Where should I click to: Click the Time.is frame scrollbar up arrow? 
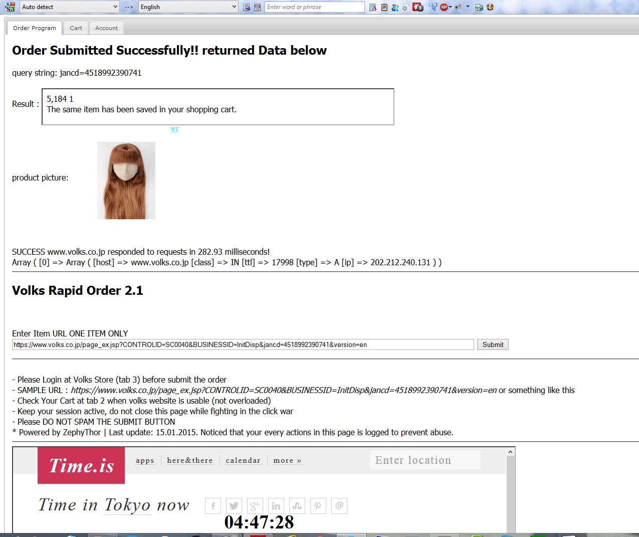pos(511,452)
